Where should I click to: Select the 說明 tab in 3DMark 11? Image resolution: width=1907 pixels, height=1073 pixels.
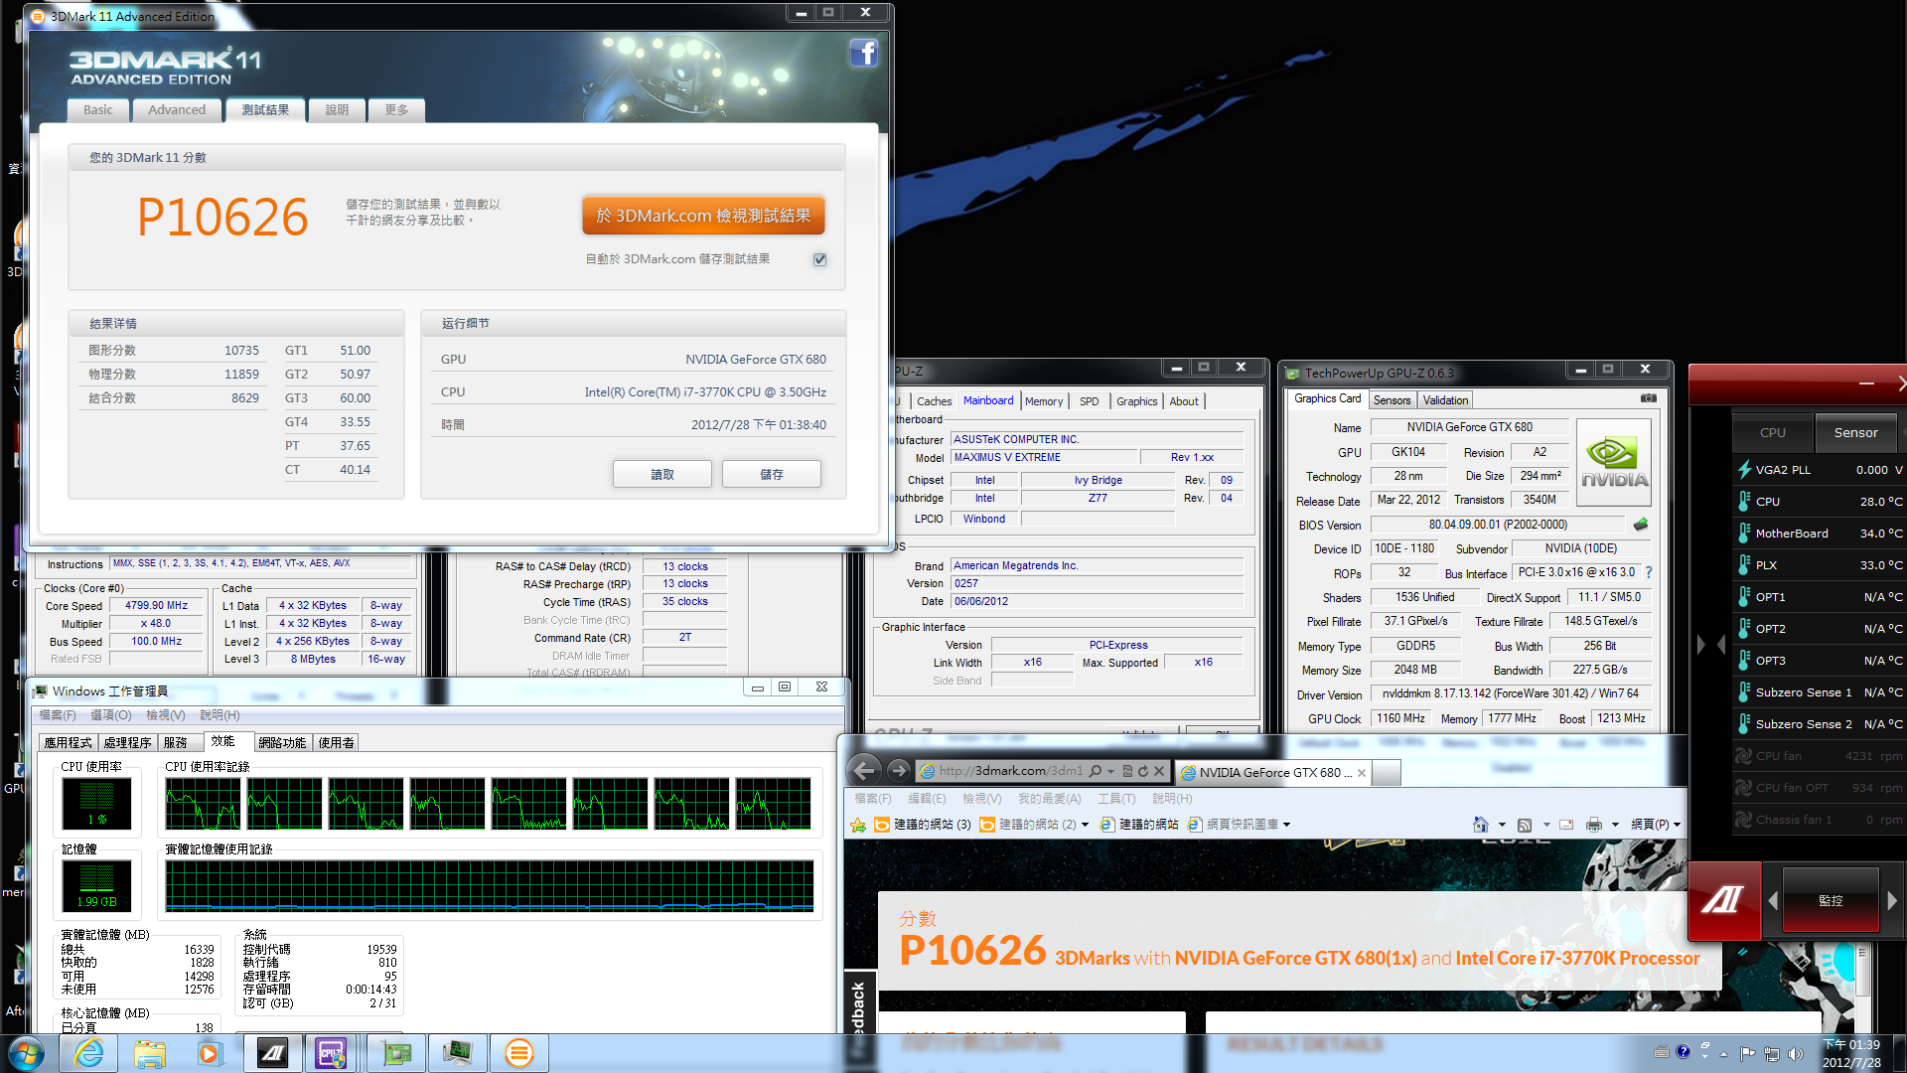click(337, 110)
